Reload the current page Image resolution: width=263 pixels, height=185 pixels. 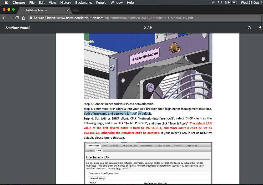pos(17,18)
